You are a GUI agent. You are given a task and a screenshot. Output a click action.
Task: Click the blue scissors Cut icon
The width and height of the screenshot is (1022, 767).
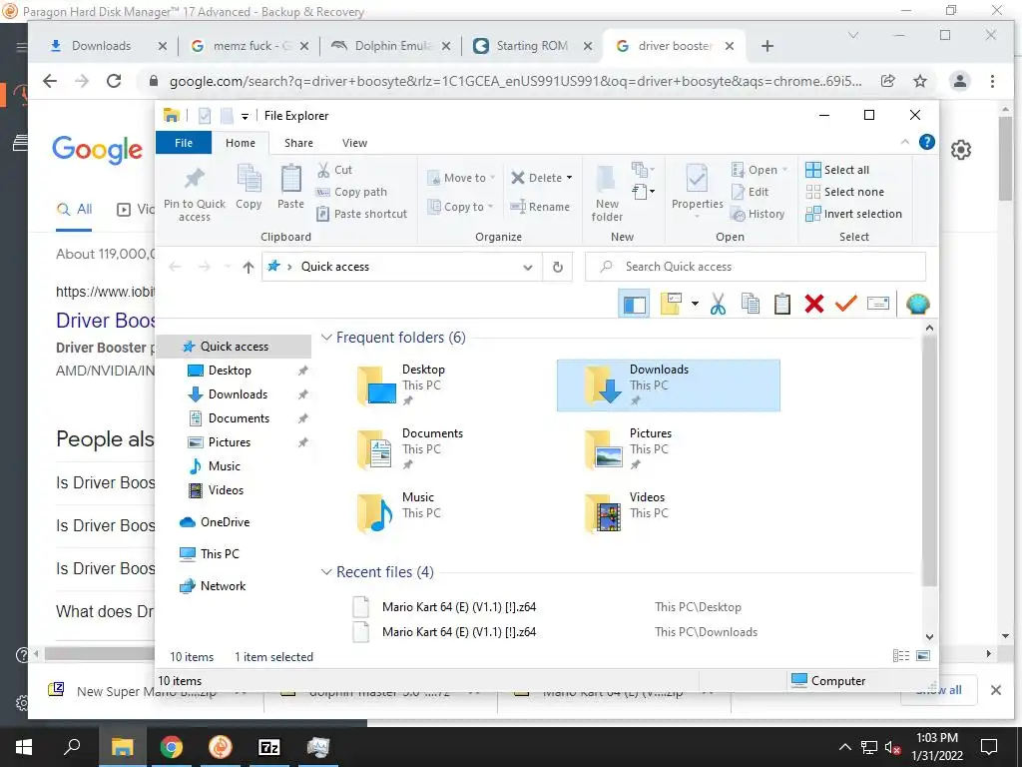point(718,304)
